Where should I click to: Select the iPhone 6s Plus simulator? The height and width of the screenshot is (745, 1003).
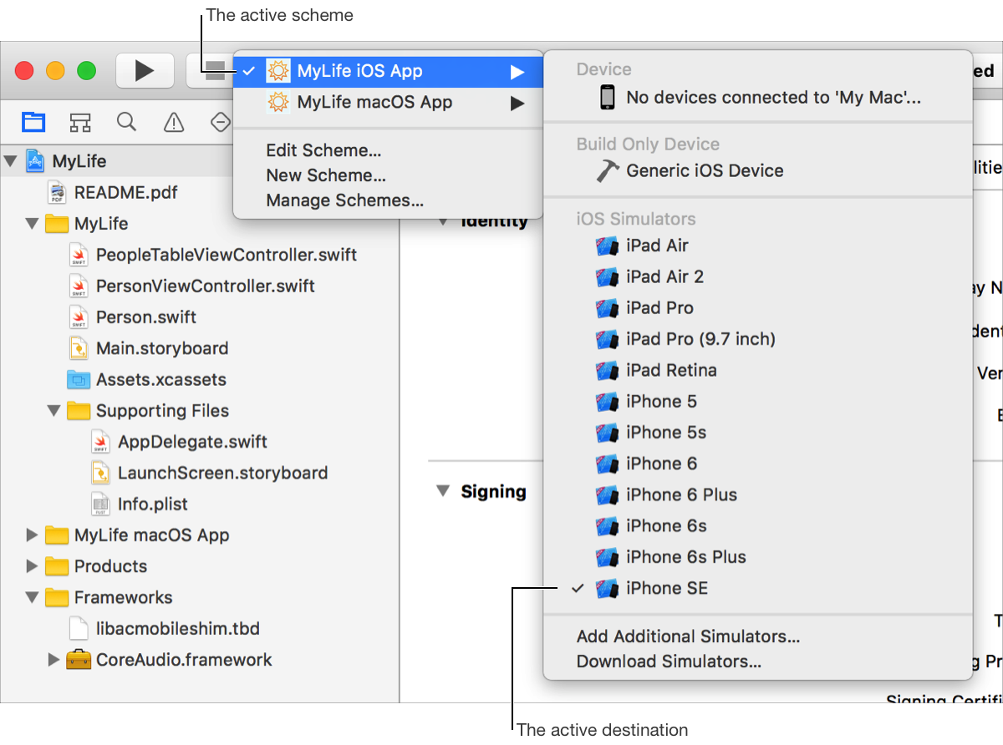[x=685, y=557]
